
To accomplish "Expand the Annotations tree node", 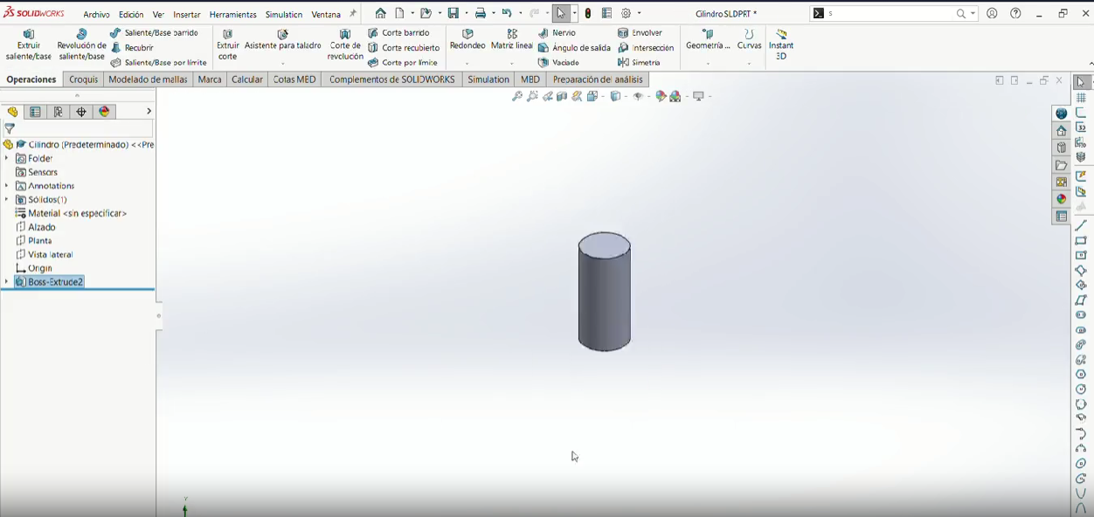I will click(7, 186).
